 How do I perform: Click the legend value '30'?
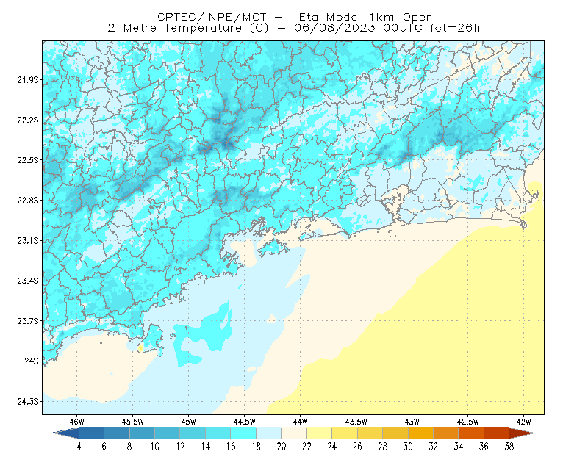point(408,447)
